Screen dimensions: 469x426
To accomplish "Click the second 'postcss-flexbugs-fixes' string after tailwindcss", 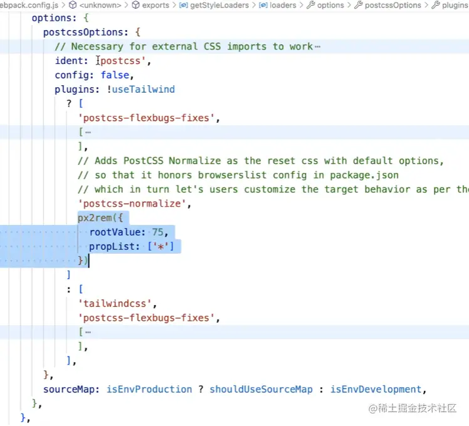I will tap(146, 318).
